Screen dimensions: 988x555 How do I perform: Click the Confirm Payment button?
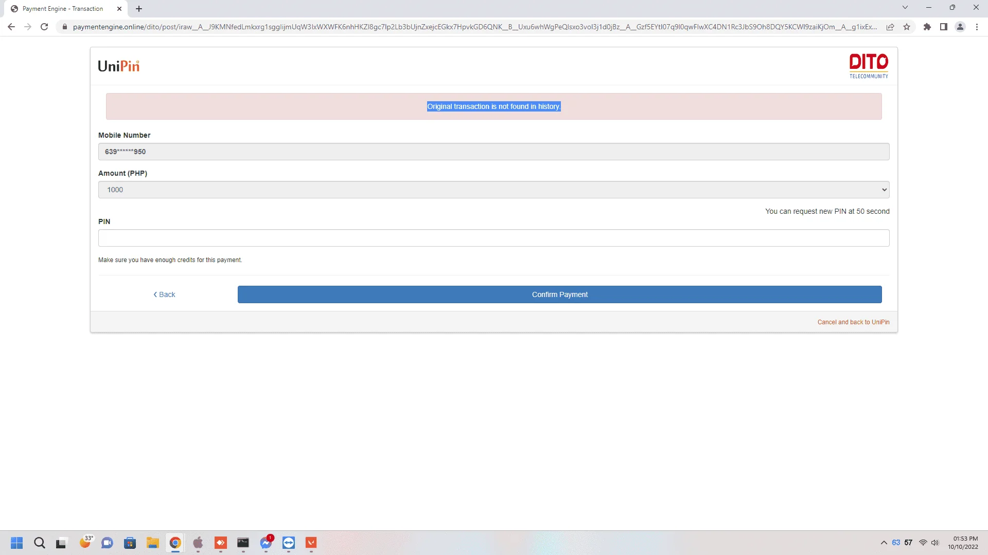point(560,294)
